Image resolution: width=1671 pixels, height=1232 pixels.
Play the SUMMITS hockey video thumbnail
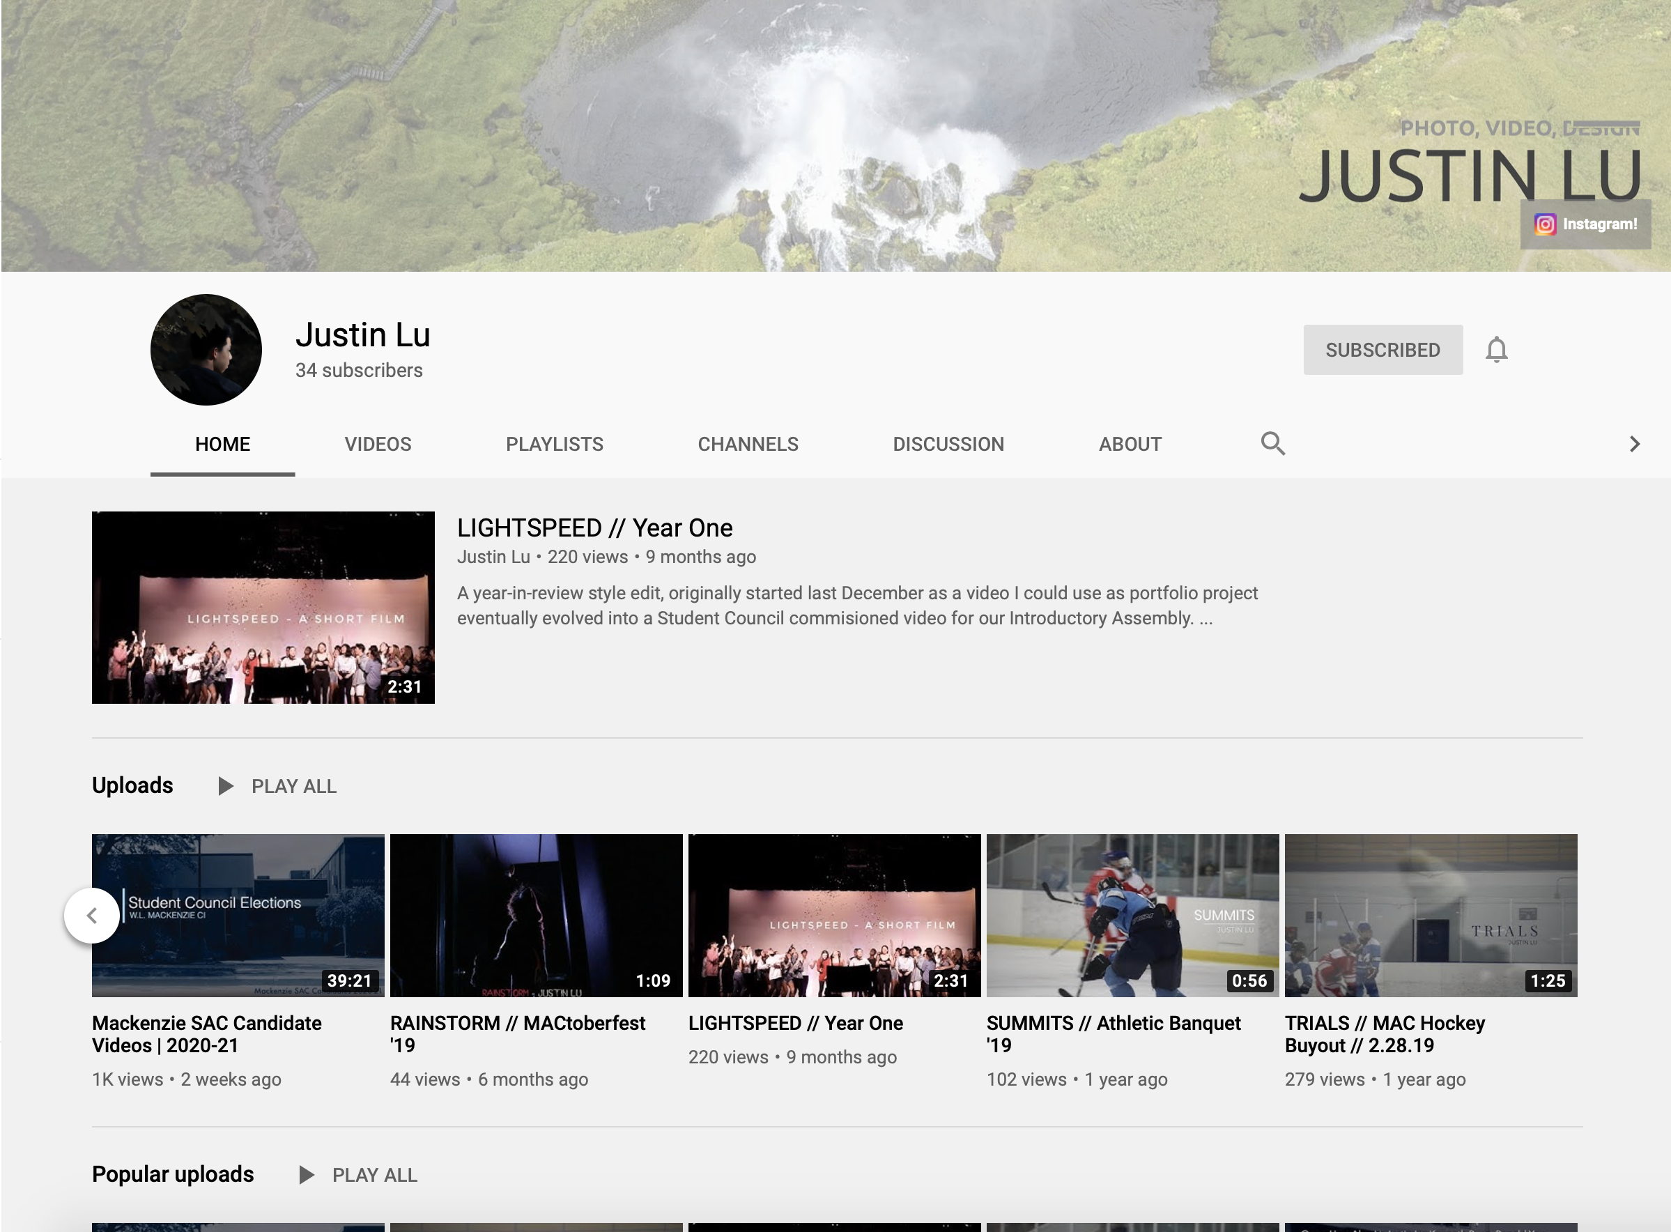(1132, 915)
